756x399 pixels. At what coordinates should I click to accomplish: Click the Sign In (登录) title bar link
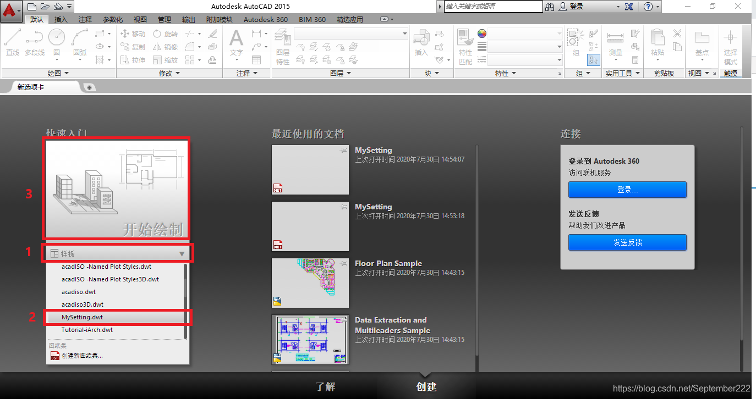click(x=572, y=7)
